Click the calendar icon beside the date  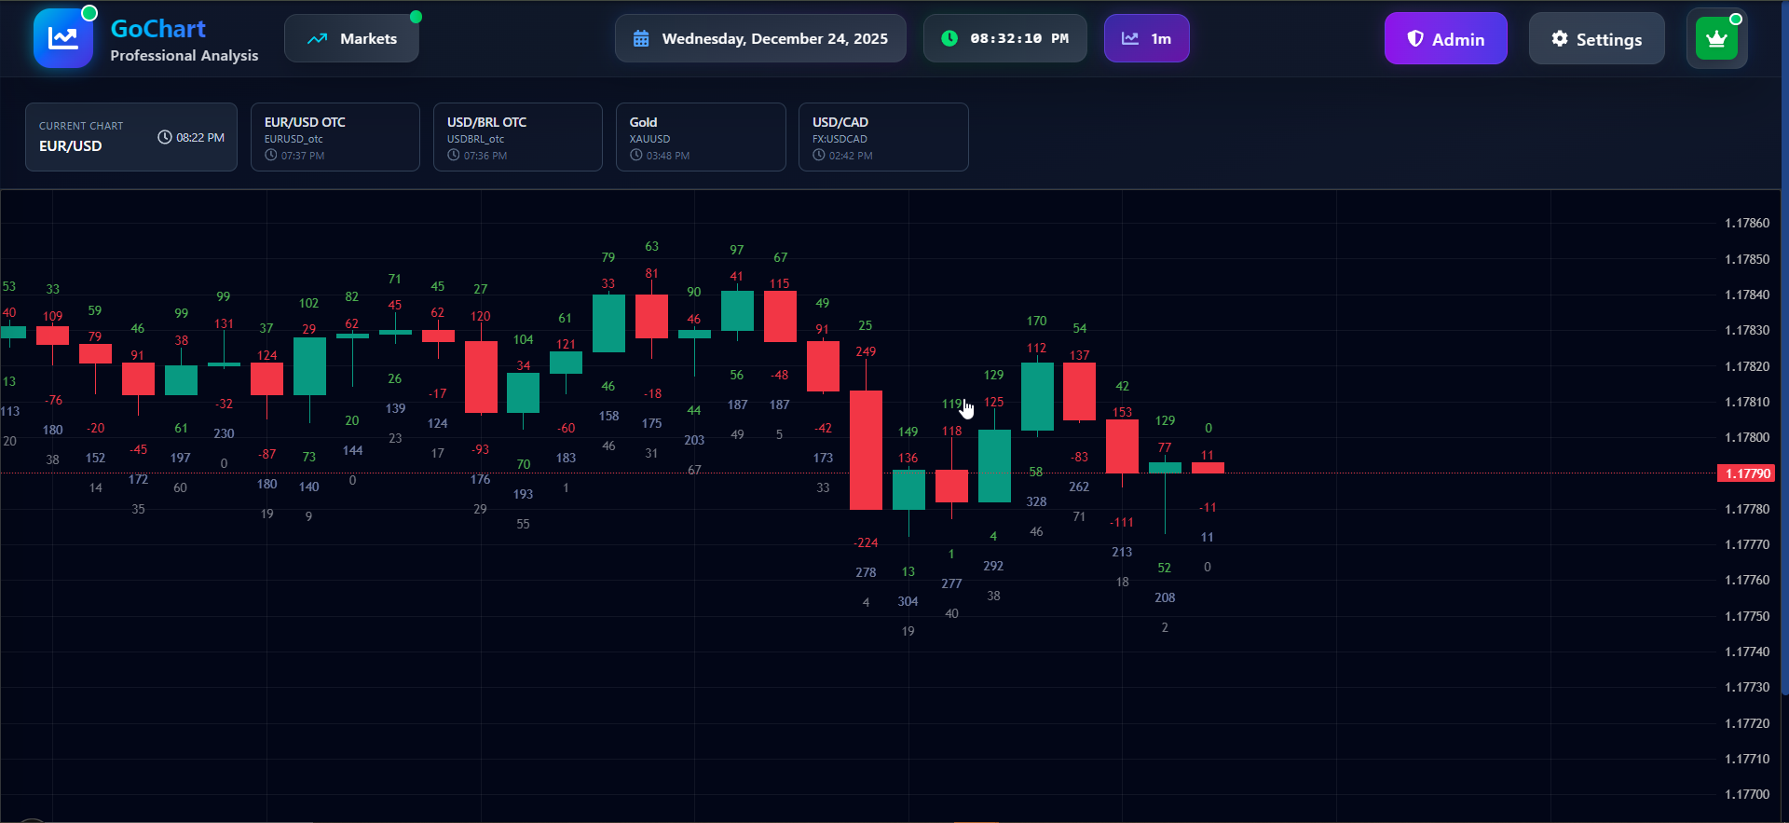[x=641, y=38]
